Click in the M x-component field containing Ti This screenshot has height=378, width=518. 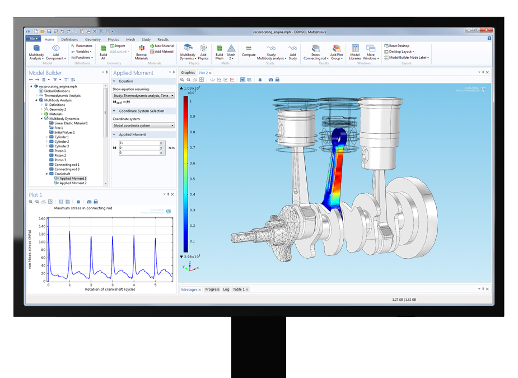(x=139, y=143)
